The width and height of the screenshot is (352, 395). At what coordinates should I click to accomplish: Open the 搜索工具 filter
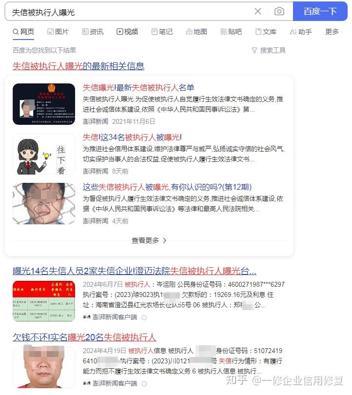pyautogui.click(x=269, y=50)
